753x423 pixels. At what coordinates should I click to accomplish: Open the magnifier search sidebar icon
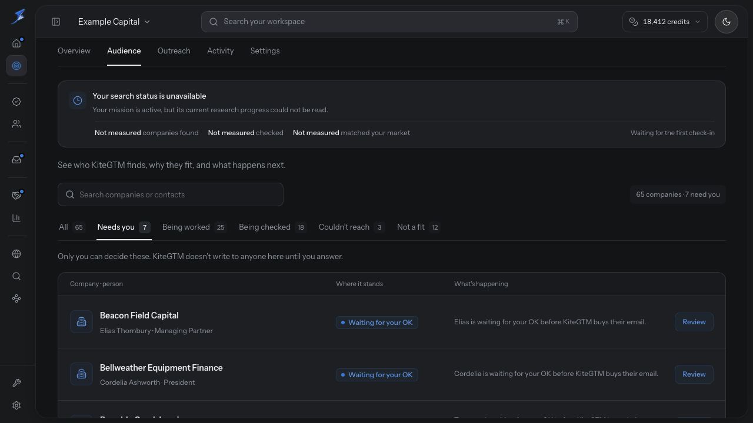pos(16,276)
